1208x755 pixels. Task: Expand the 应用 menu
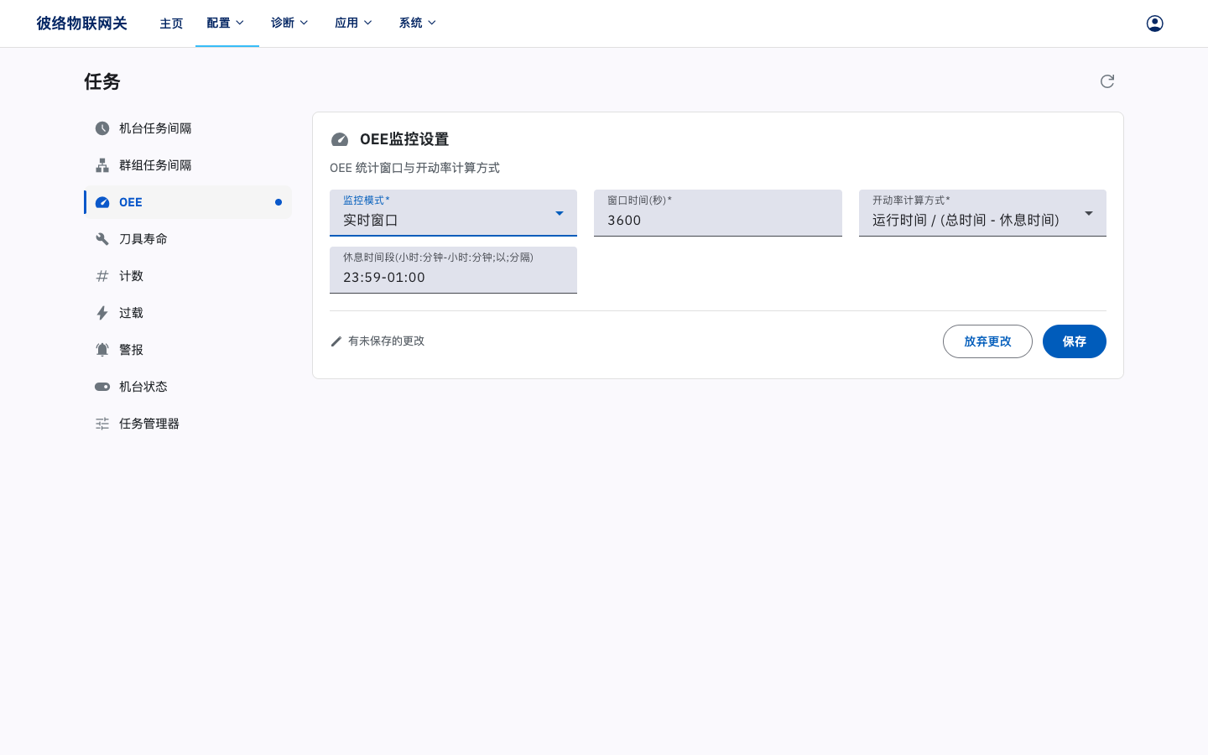point(354,23)
